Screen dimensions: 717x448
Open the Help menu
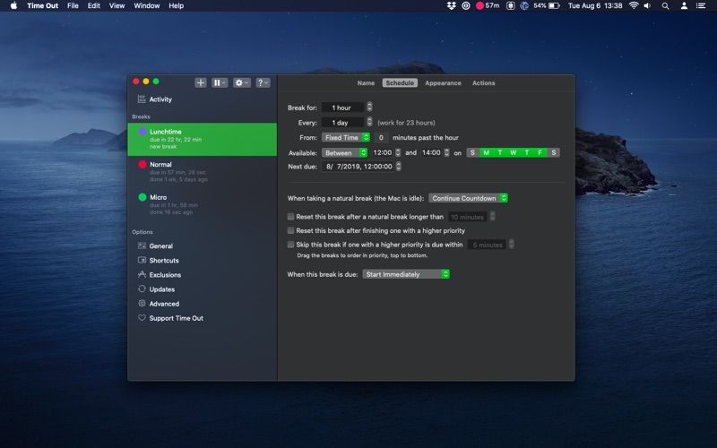(176, 6)
